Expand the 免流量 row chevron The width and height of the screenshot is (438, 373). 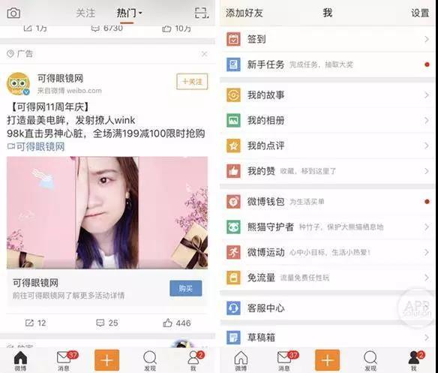click(427, 278)
